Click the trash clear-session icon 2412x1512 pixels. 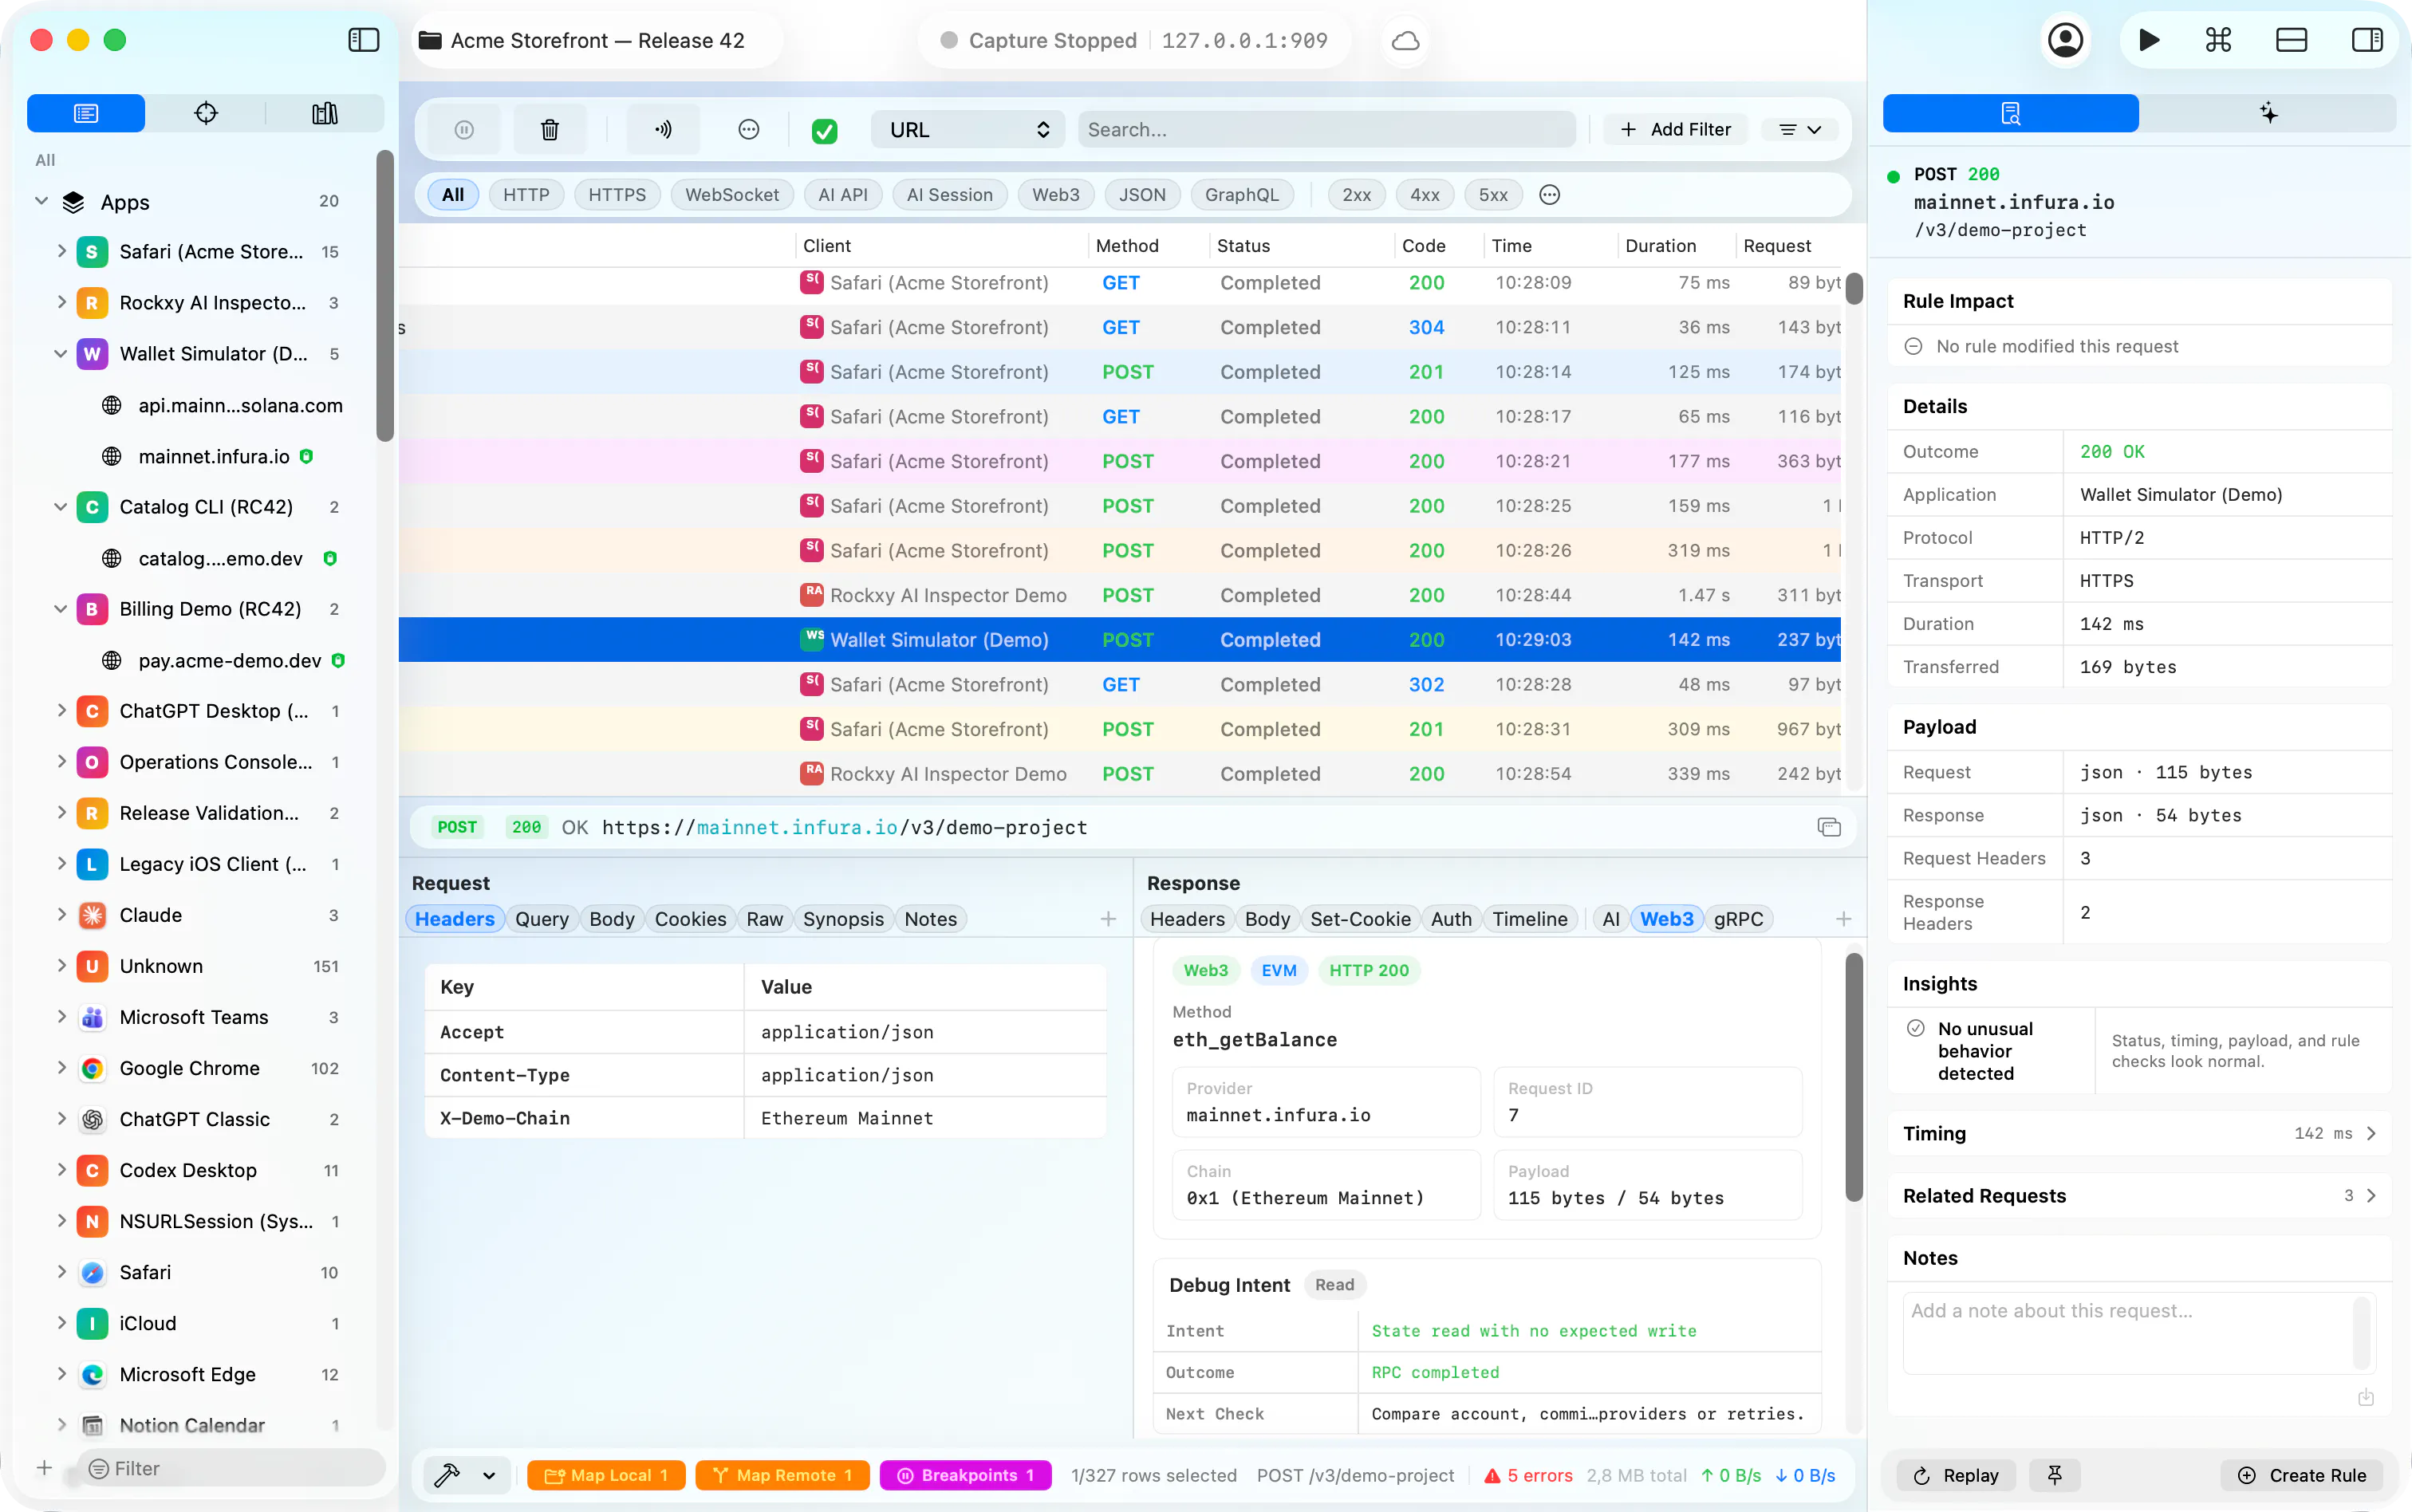[549, 130]
